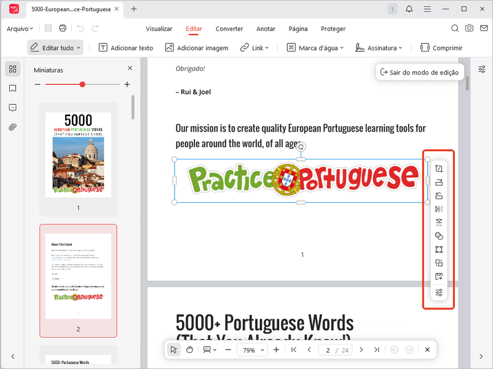
Task: Click the camera snapshot icon near search
Action: tap(470, 28)
